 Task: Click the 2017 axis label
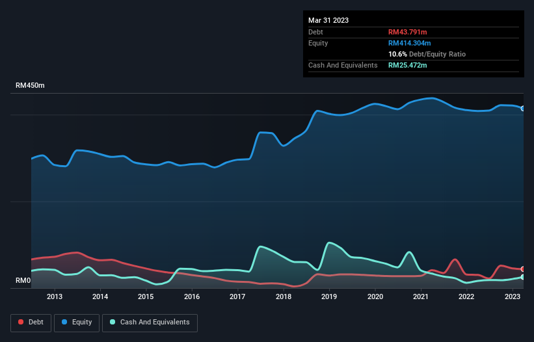tap(237, 296)
